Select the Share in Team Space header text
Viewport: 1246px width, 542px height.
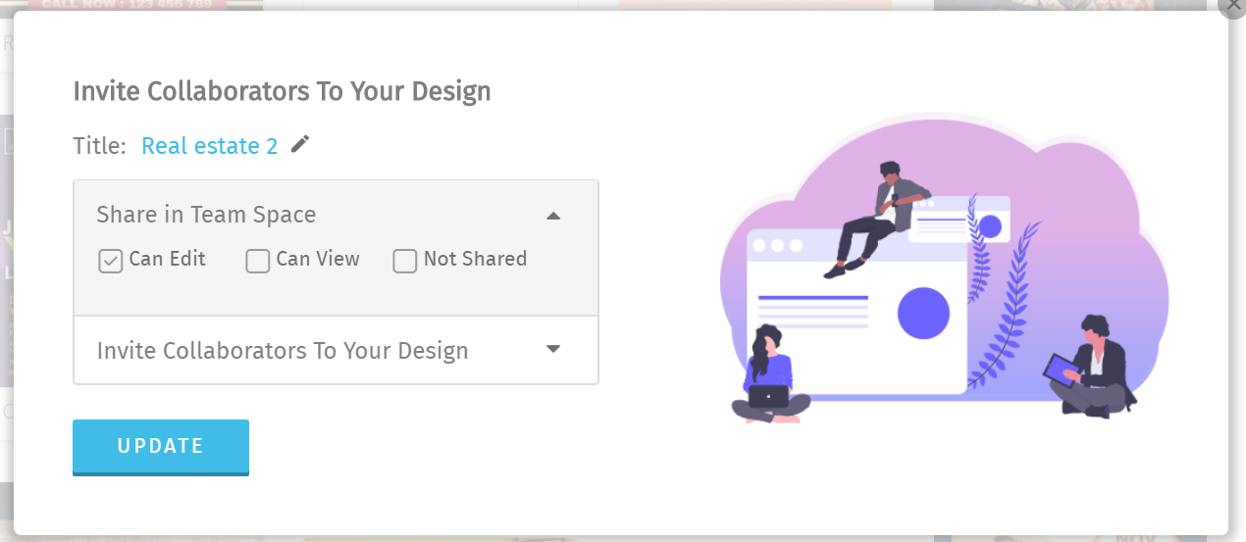click(206, 215)
